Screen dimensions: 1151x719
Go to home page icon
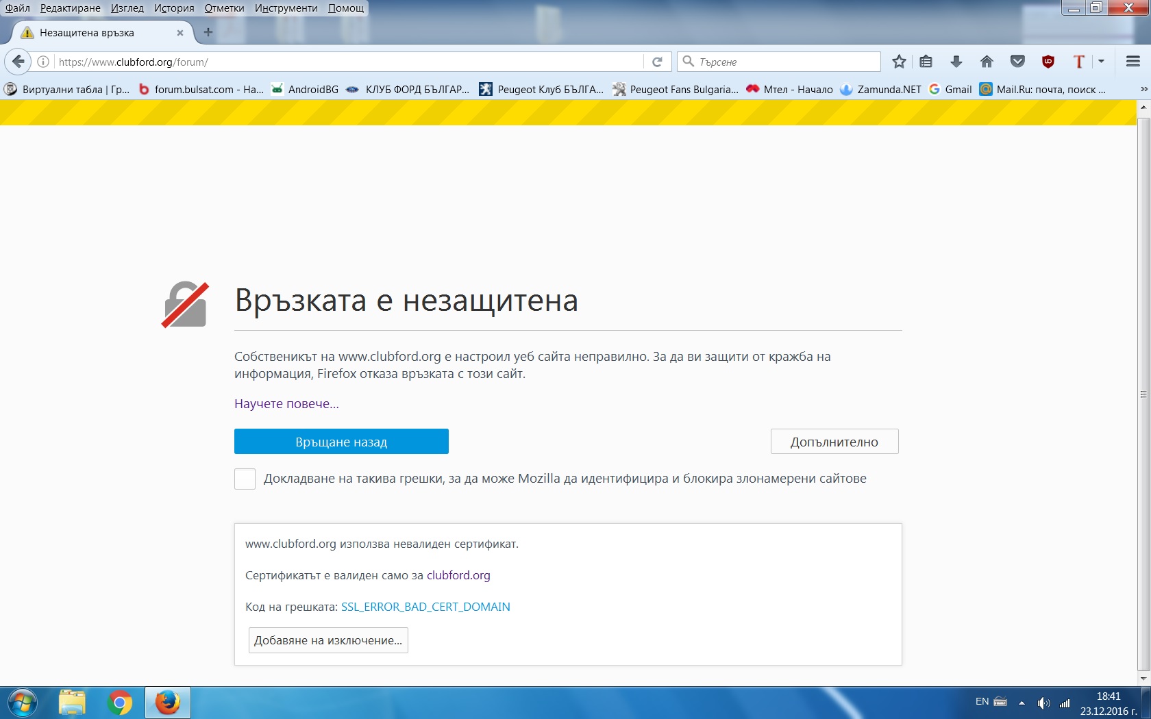pyautogui.click(x=987, y=62)
